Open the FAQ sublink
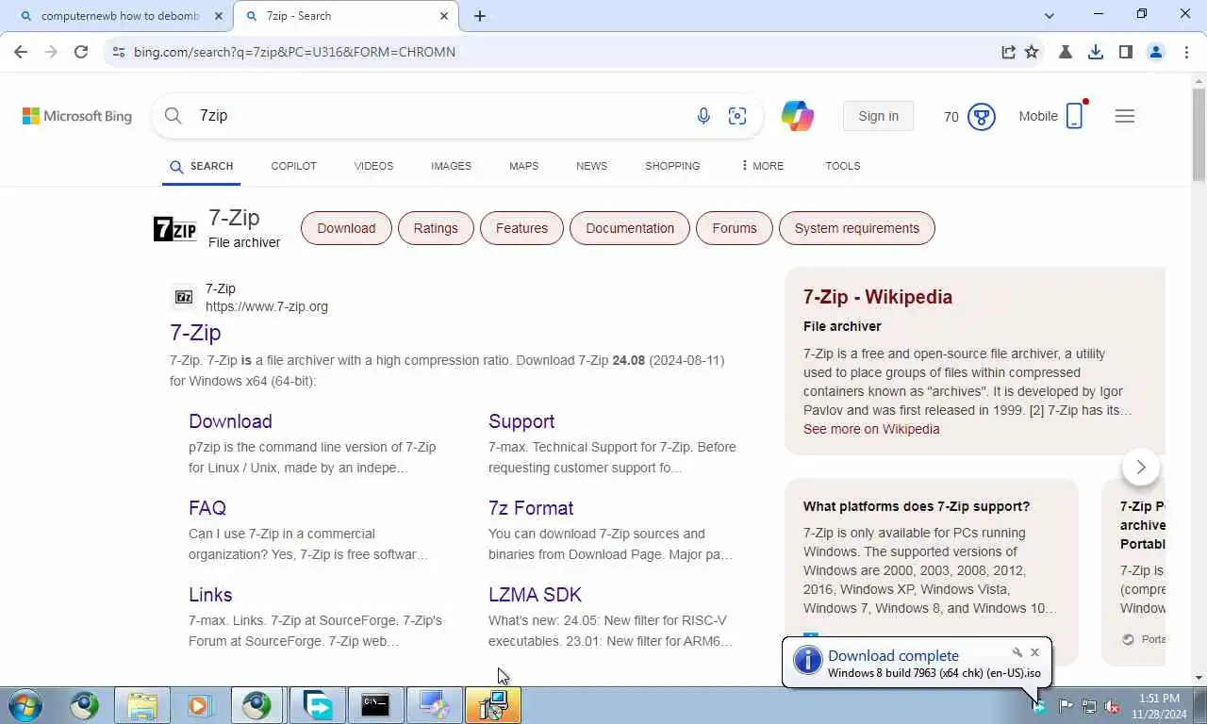The height and width of the screenshot is (724, 1207). click(207, 508)
